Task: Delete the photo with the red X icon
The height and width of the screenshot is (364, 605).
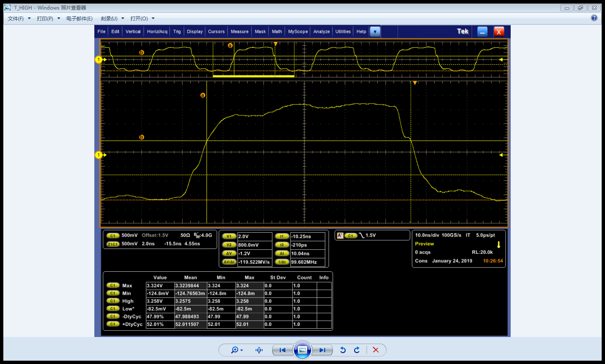Action: (376, 350)
